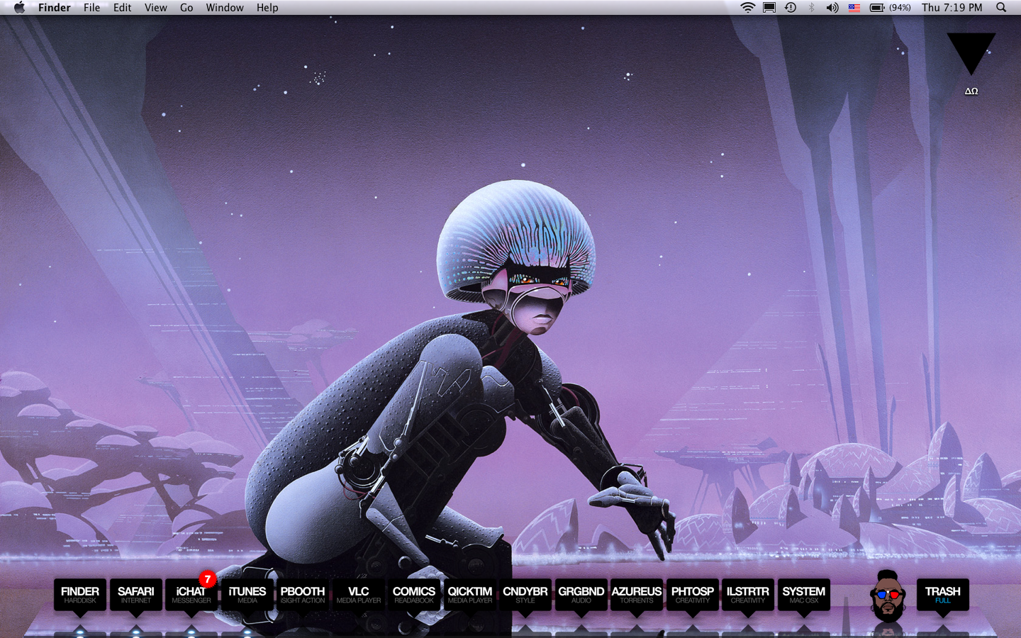
Task: Open the File menu
Action: point(92,8)
